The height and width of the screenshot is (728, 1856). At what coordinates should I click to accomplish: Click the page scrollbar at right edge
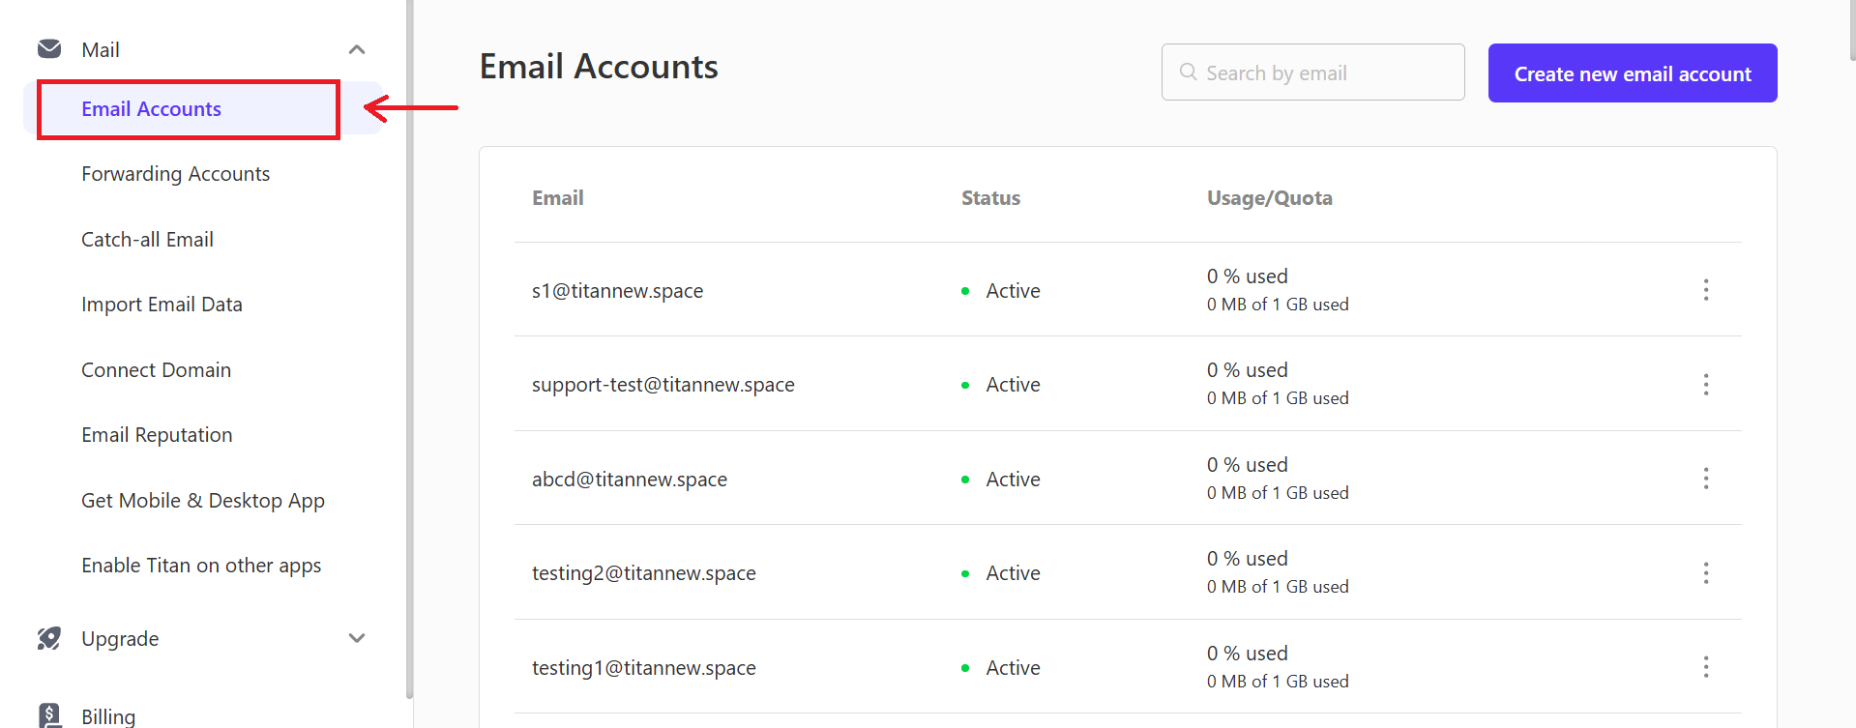1852,29
